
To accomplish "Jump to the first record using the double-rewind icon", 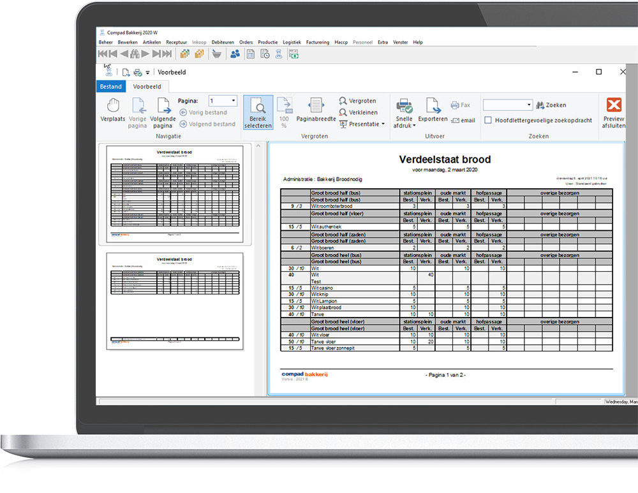I will point(103,54).
